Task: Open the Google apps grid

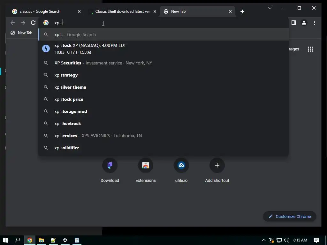Action: pyautogui.click(x=310, y=49)
